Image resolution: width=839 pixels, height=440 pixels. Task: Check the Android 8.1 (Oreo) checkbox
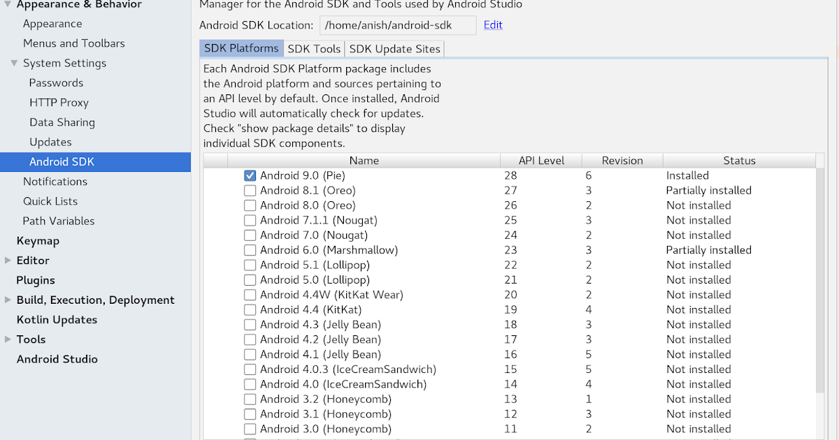click(x=250, y=191)
